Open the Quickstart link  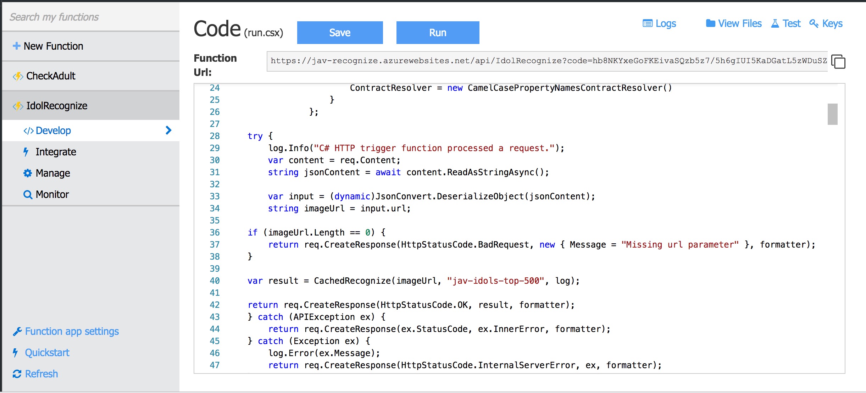click(x=47, y=353)
